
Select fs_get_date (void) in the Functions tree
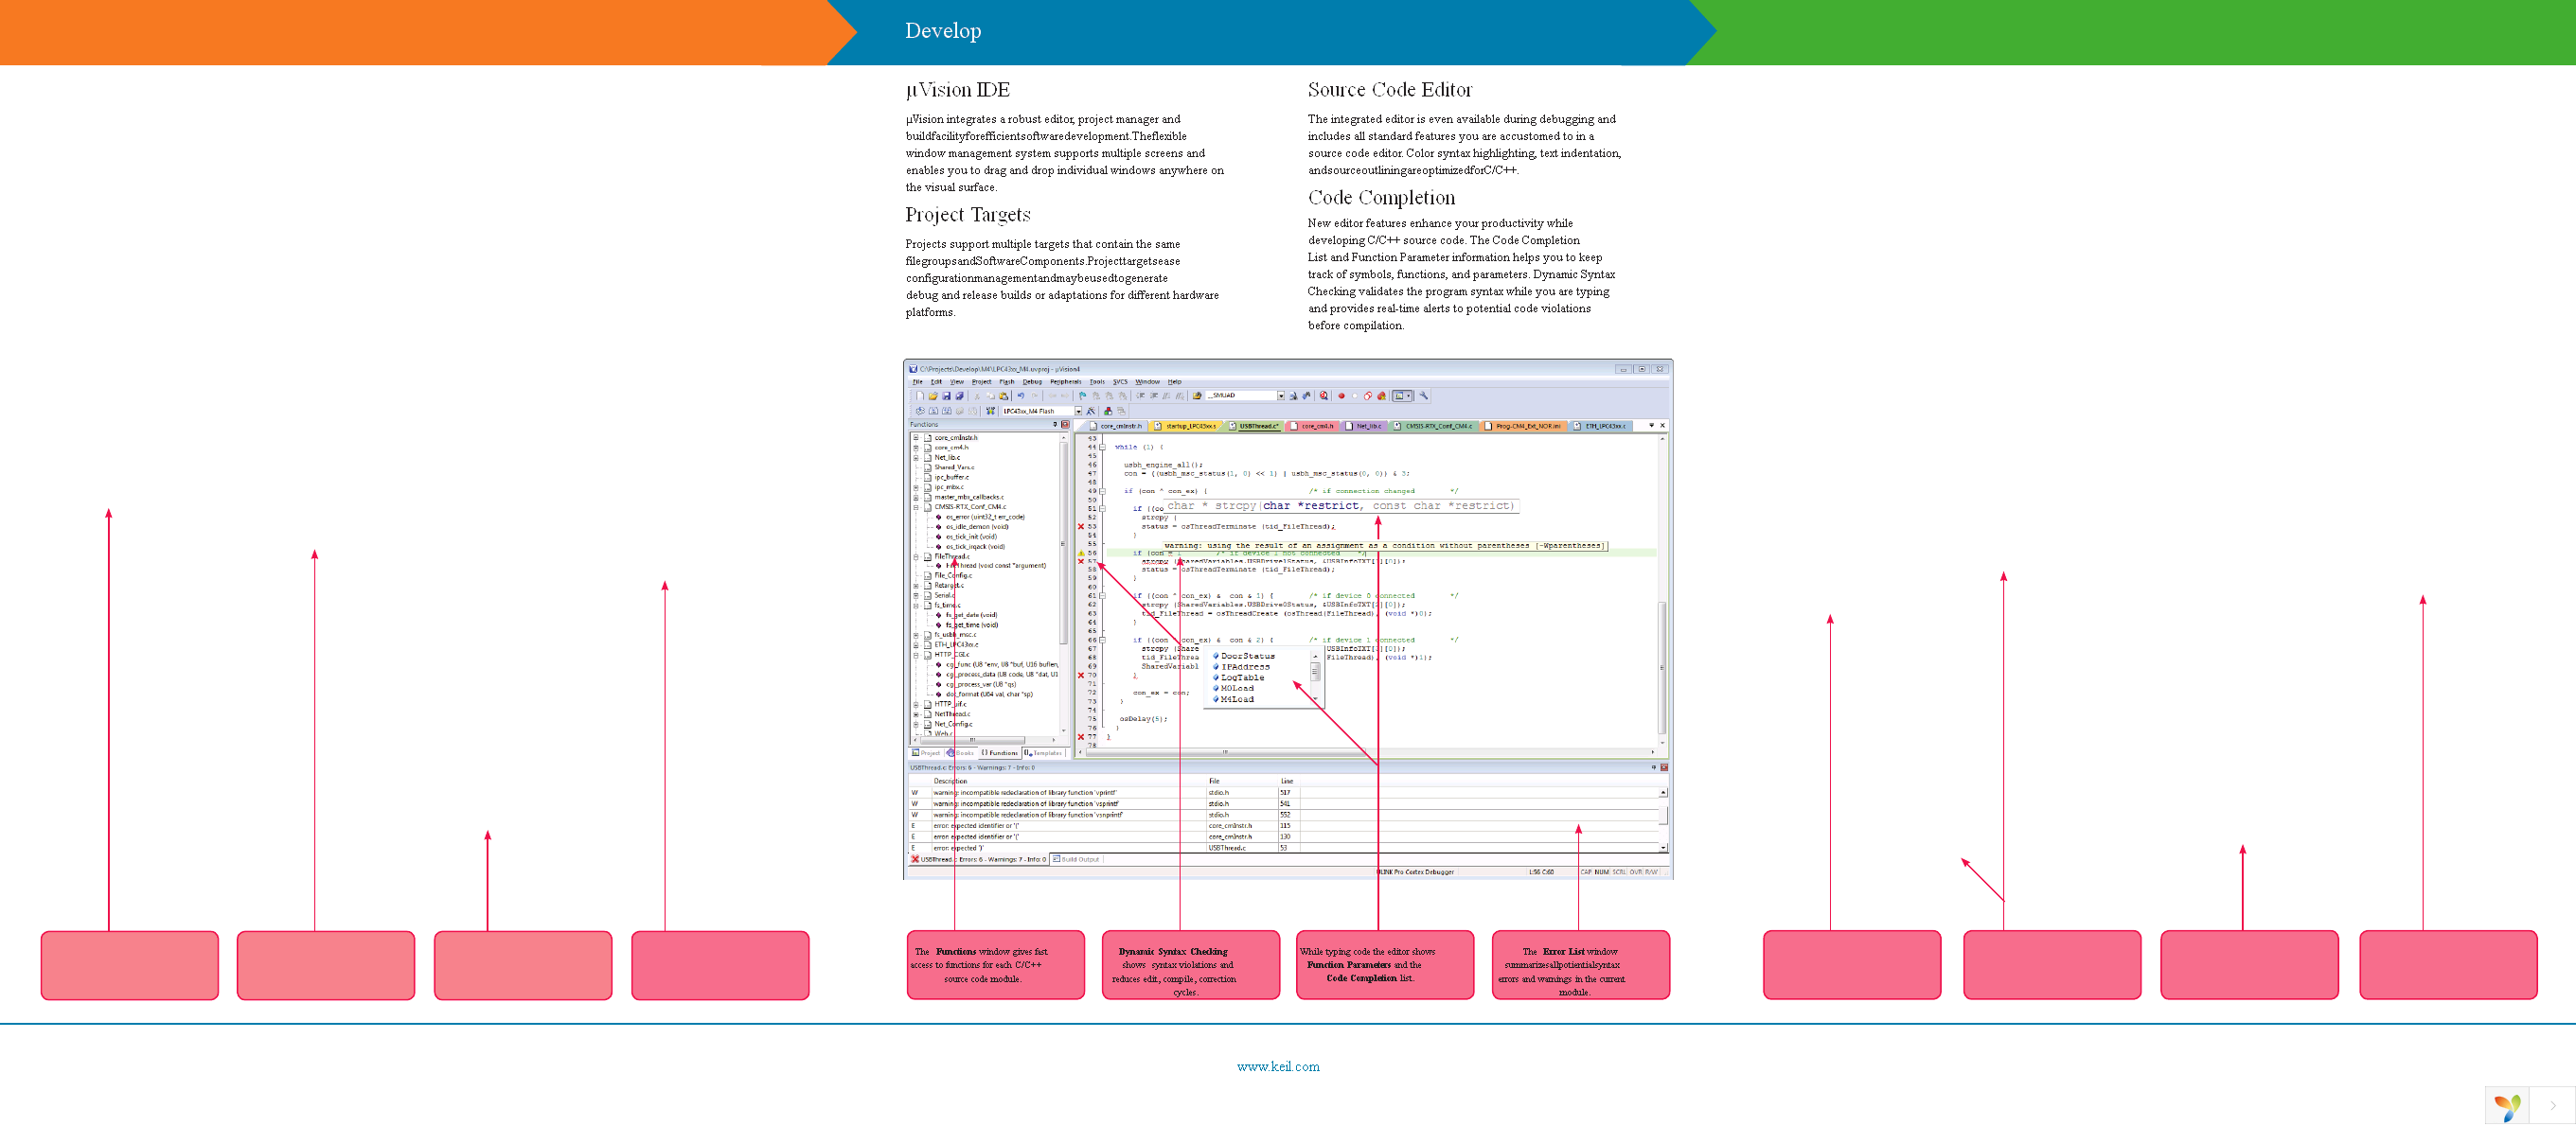(967, 615)
